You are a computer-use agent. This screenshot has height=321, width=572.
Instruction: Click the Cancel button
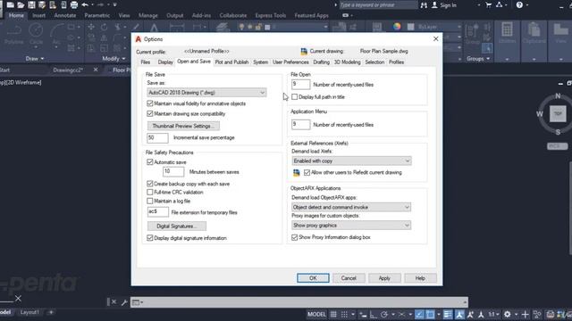(x=349, y=278)
